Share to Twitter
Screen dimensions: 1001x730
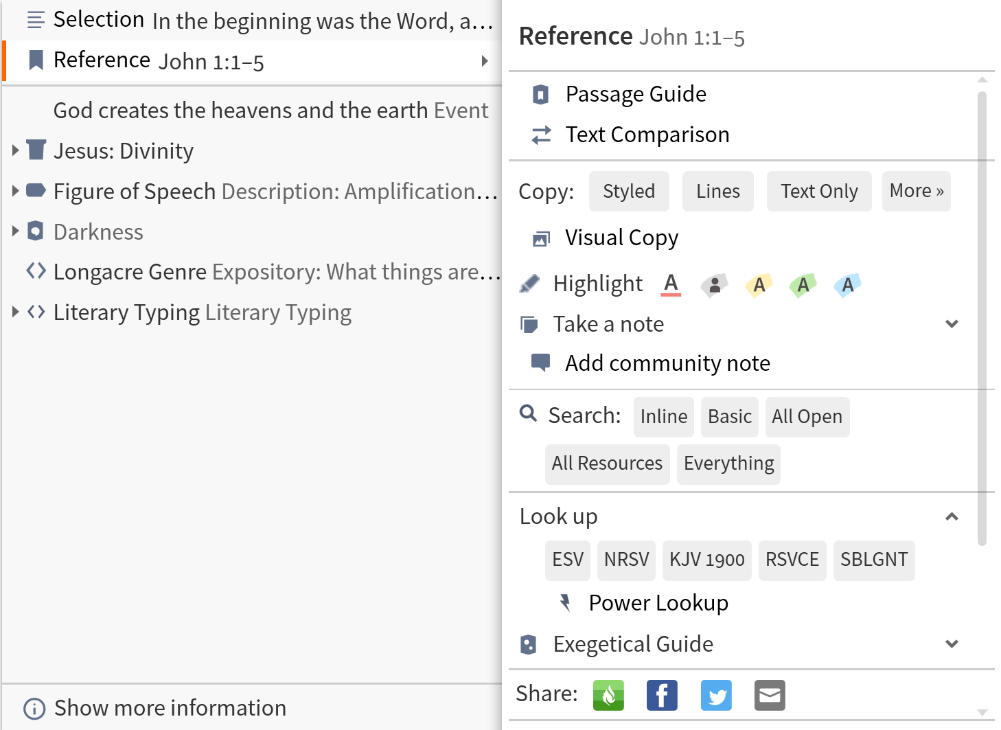coord(716,695)
